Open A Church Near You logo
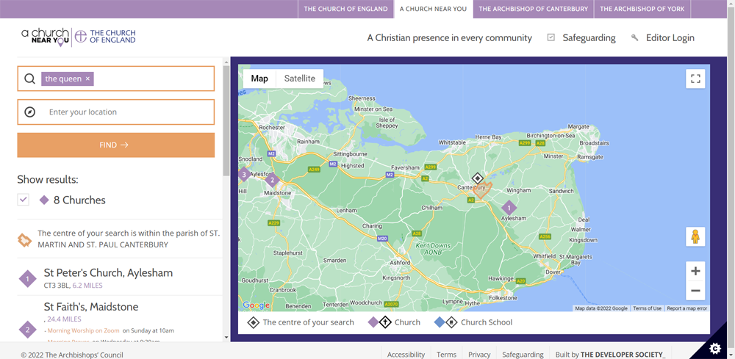The height and width of the screenshot is (359, 735). pyautogui.click(x=45, y=37)
